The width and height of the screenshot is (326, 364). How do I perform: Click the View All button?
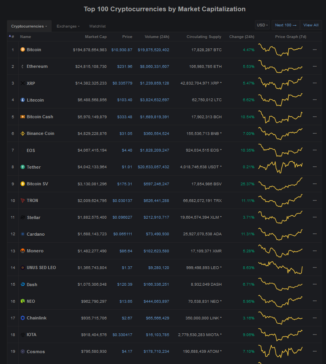(311, 25)
